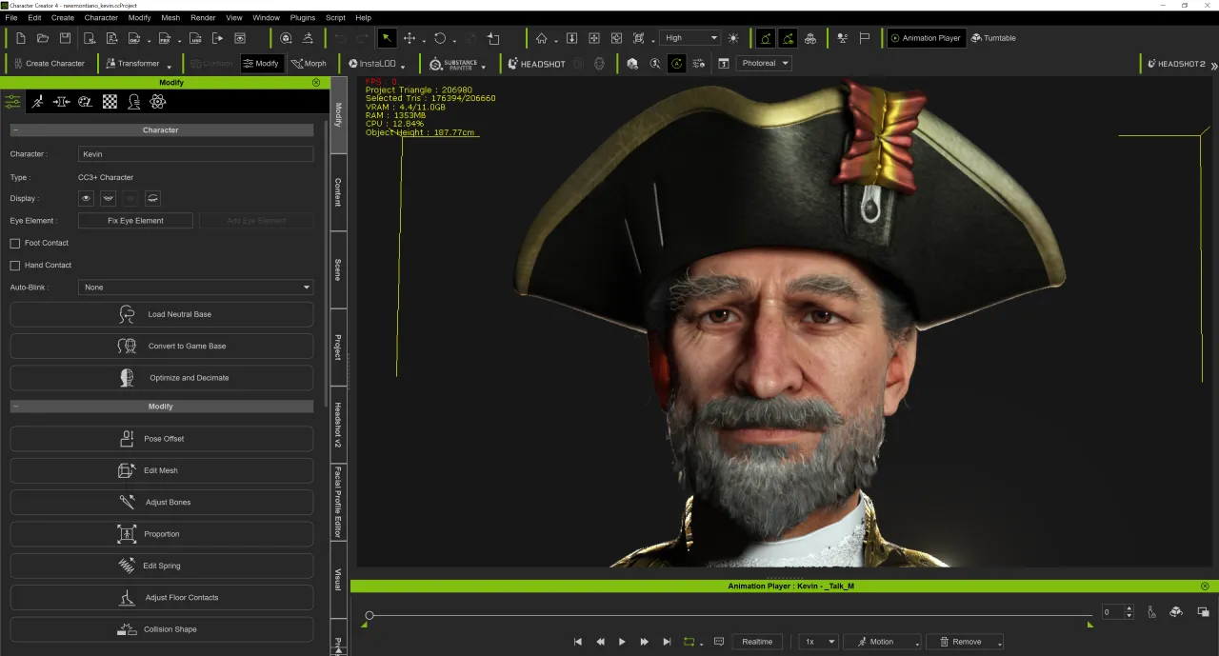This screenshot has height=656, width=1219.
Task: Click the Morph tool in toolbar
Action: 309,64
